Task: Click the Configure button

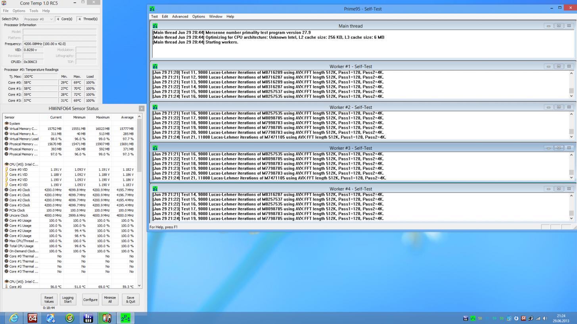Action: [90, 299]
